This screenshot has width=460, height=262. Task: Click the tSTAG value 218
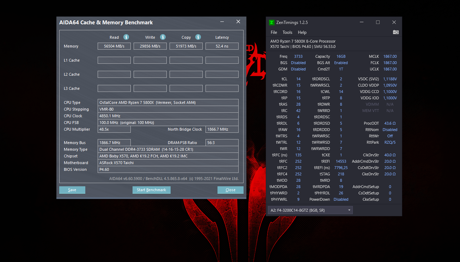click(x=341, y=174)
